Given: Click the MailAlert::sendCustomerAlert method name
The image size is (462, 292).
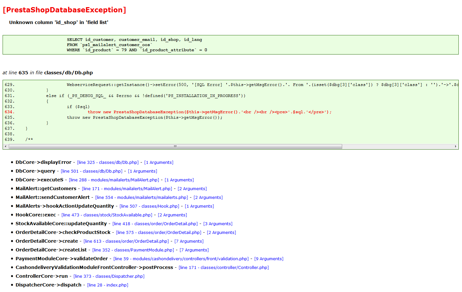Looking at the screenshot, I should click(53, 197).
